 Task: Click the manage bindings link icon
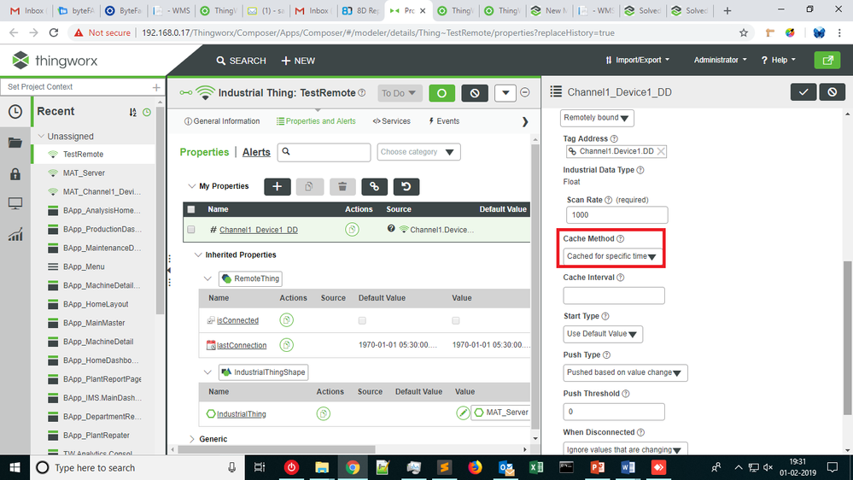click(x=374, y=187)
